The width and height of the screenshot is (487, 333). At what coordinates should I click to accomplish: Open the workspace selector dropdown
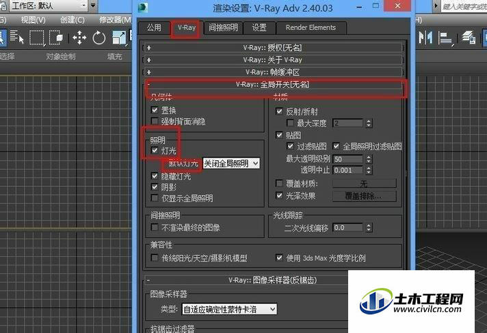coord(50,5)
